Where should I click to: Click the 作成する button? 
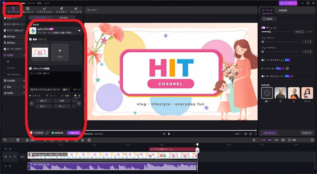coord(74,133)
